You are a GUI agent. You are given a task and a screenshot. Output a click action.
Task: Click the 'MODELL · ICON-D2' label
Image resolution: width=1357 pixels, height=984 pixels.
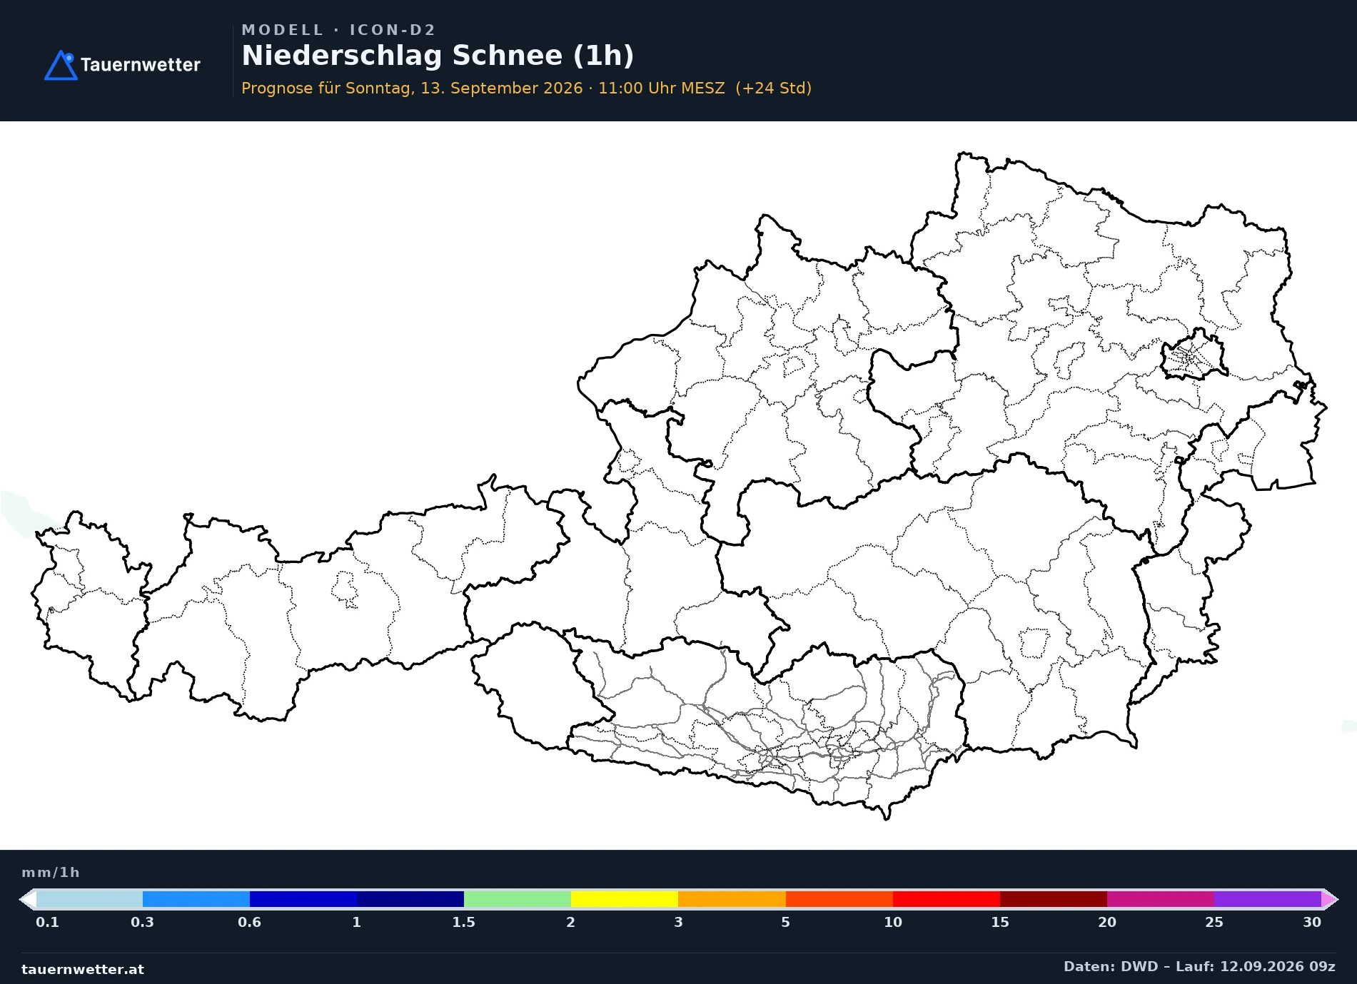[338, 30]
